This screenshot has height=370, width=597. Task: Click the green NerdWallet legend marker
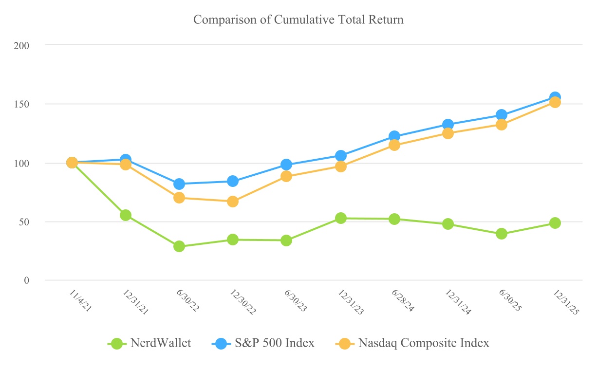[117, 344]
